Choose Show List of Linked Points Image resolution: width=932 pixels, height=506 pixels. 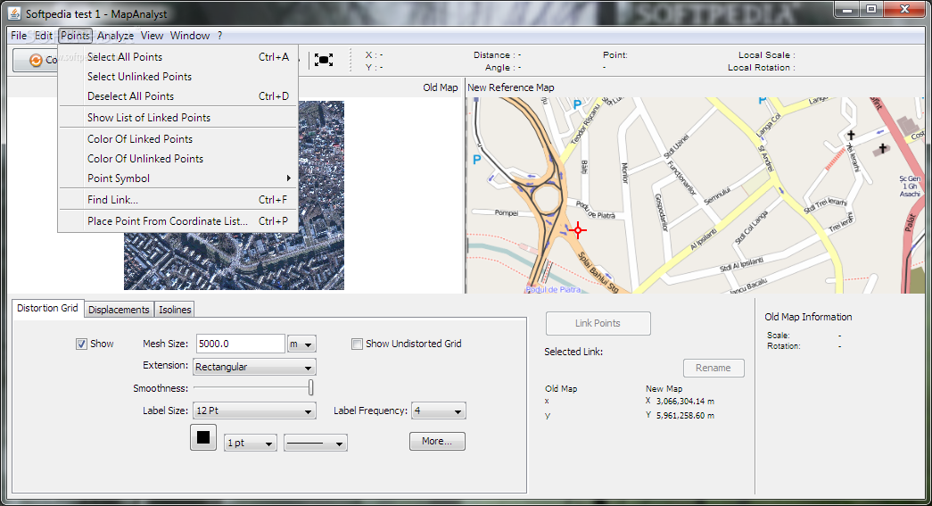point(177,118)
